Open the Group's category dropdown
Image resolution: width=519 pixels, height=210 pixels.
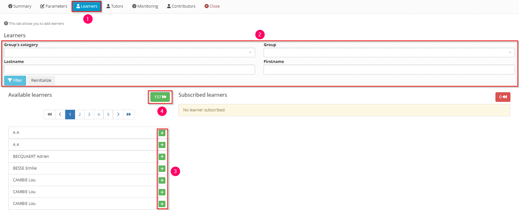(129, 52)
